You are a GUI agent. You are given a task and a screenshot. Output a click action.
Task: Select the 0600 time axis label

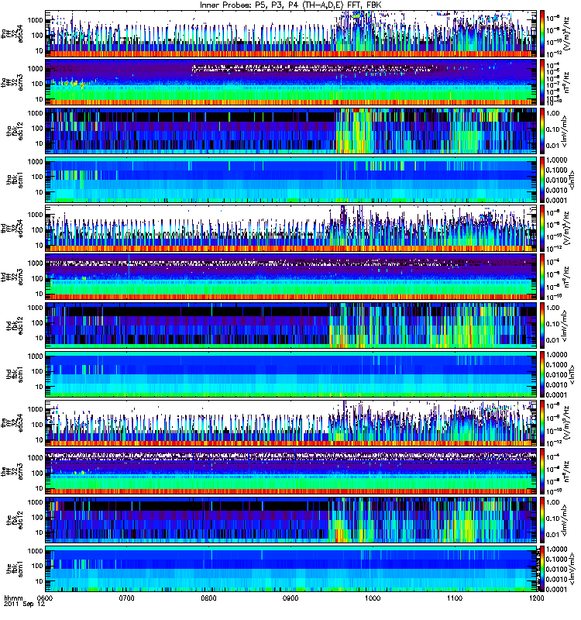click(x=46, y=598)
